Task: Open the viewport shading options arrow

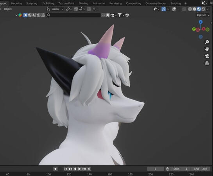Action: [x=208, y=9]
